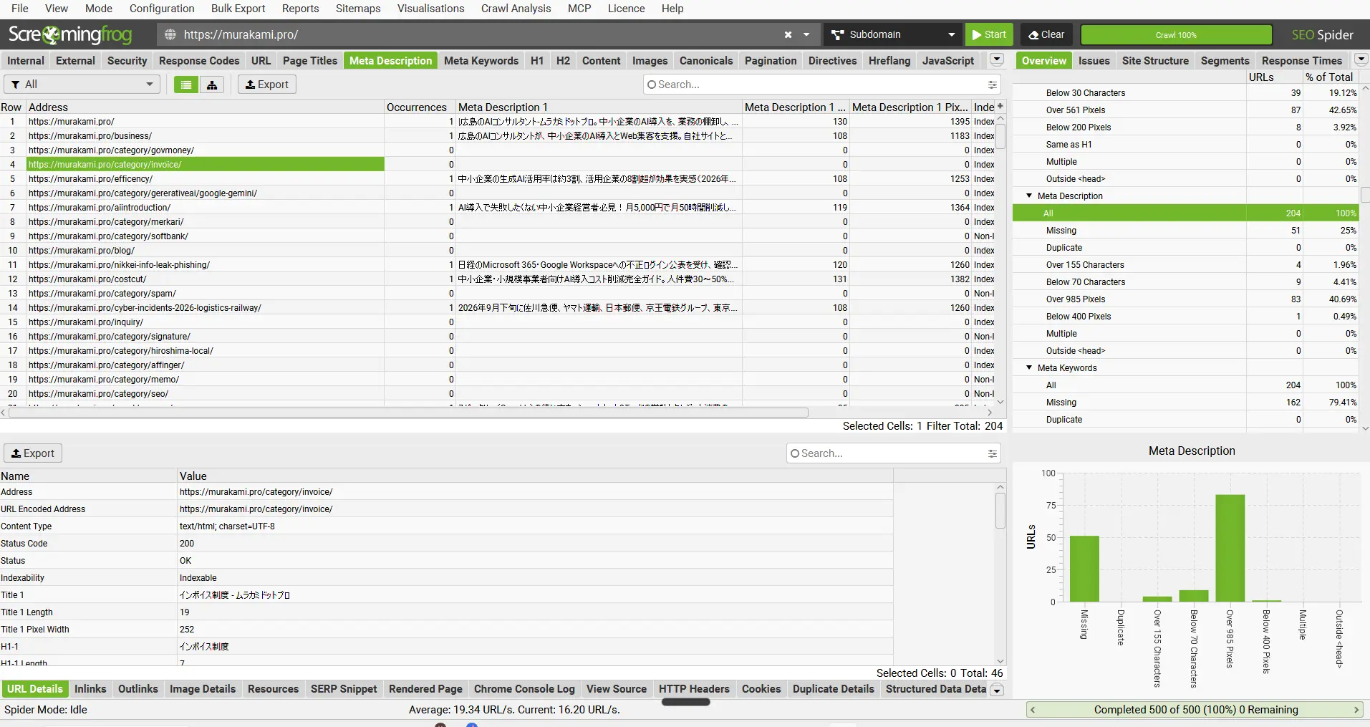Open the Issues tab
Screen dimensions: 1370x727
[x=1094, y=61]
